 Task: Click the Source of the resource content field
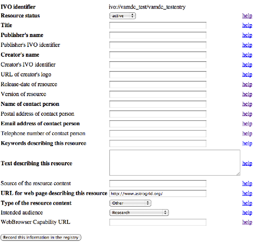158,183
